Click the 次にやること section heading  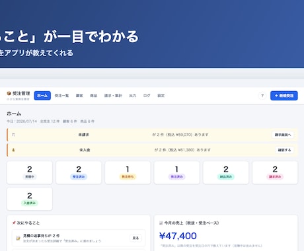(x=28, y=223)
